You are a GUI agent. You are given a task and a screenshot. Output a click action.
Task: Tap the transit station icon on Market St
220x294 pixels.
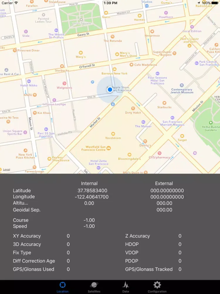point(113,104)
